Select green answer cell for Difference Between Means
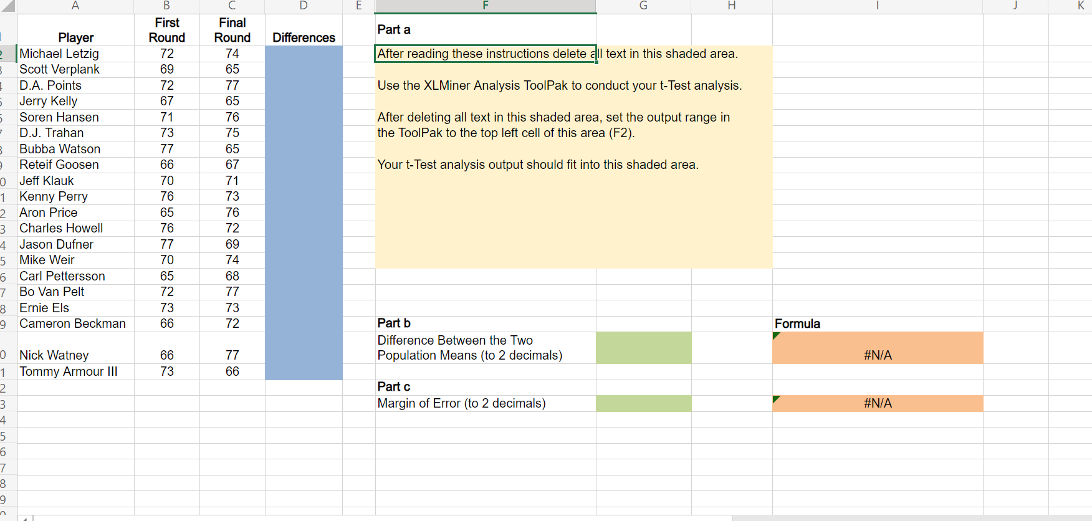Screen dimensions: 1092x521 643,348
